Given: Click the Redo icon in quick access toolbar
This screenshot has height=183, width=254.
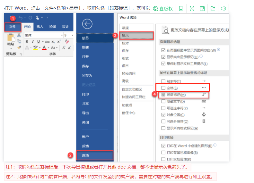Looking at the screenshot, I should point(30,18).
